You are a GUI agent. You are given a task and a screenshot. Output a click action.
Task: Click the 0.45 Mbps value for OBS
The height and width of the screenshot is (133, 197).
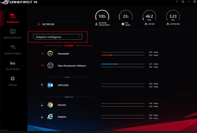pyautogui.click(x=154, y=67)
